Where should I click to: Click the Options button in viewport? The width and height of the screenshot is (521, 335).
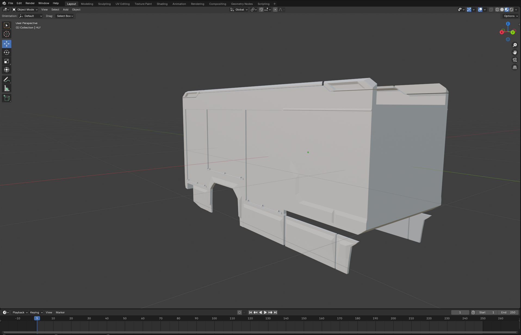click(510, 16)
